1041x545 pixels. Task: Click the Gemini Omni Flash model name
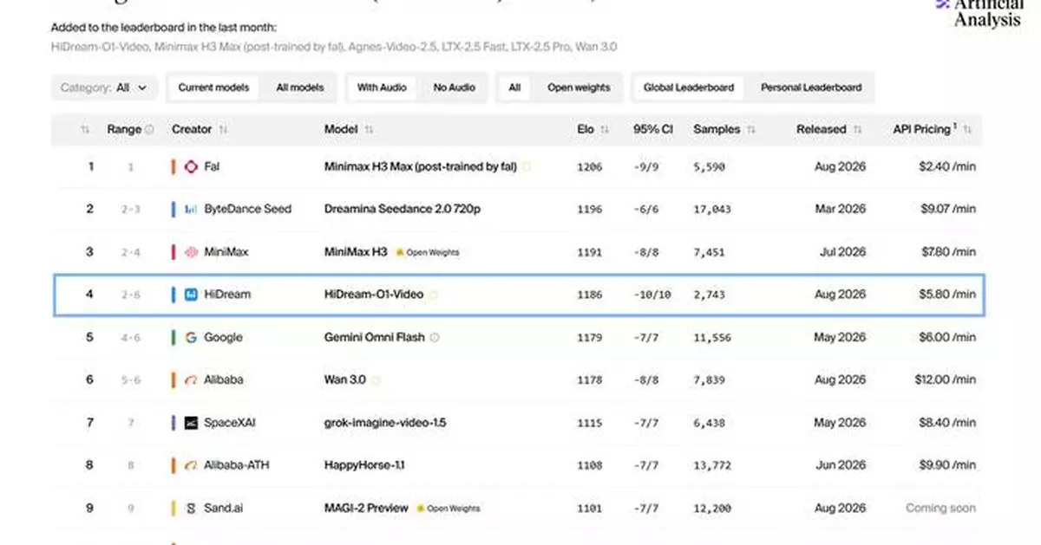coord(374,337)
